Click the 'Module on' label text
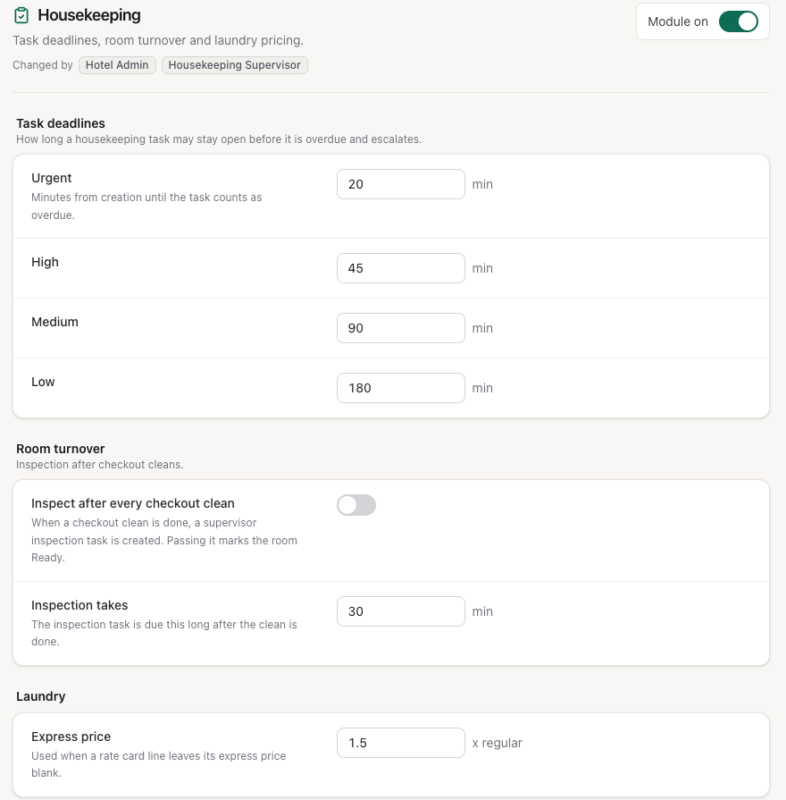This screenshot has height=800, width=786. [x=678, y=22]
